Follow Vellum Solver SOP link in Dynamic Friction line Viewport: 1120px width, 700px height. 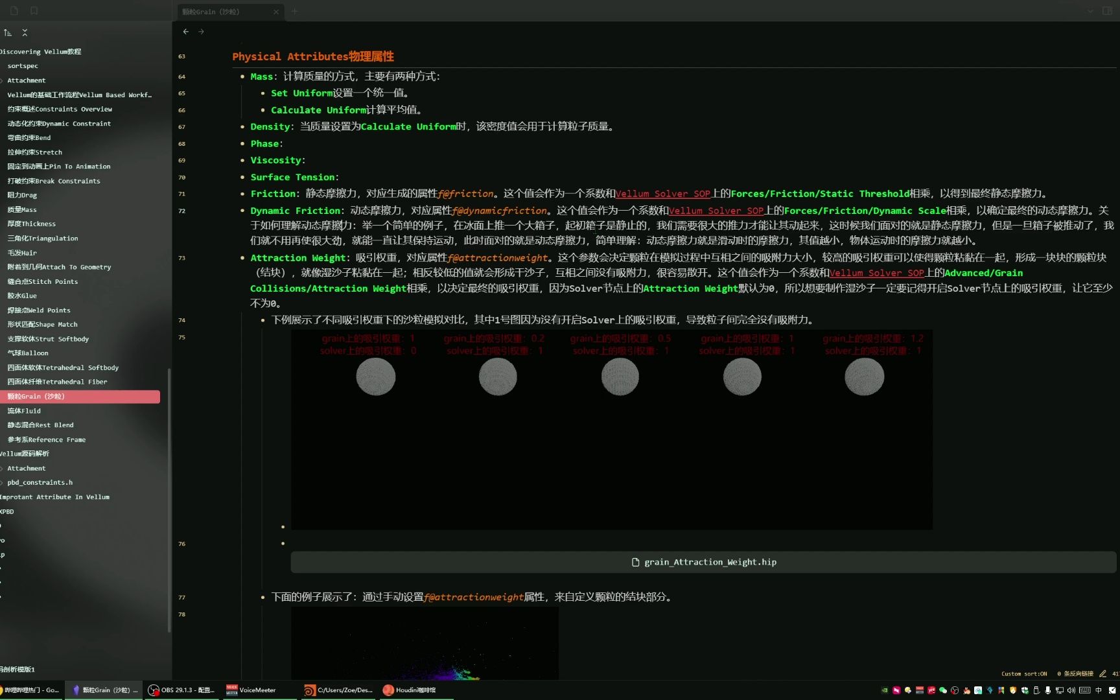pyautogui.click(x=716, y=211)
